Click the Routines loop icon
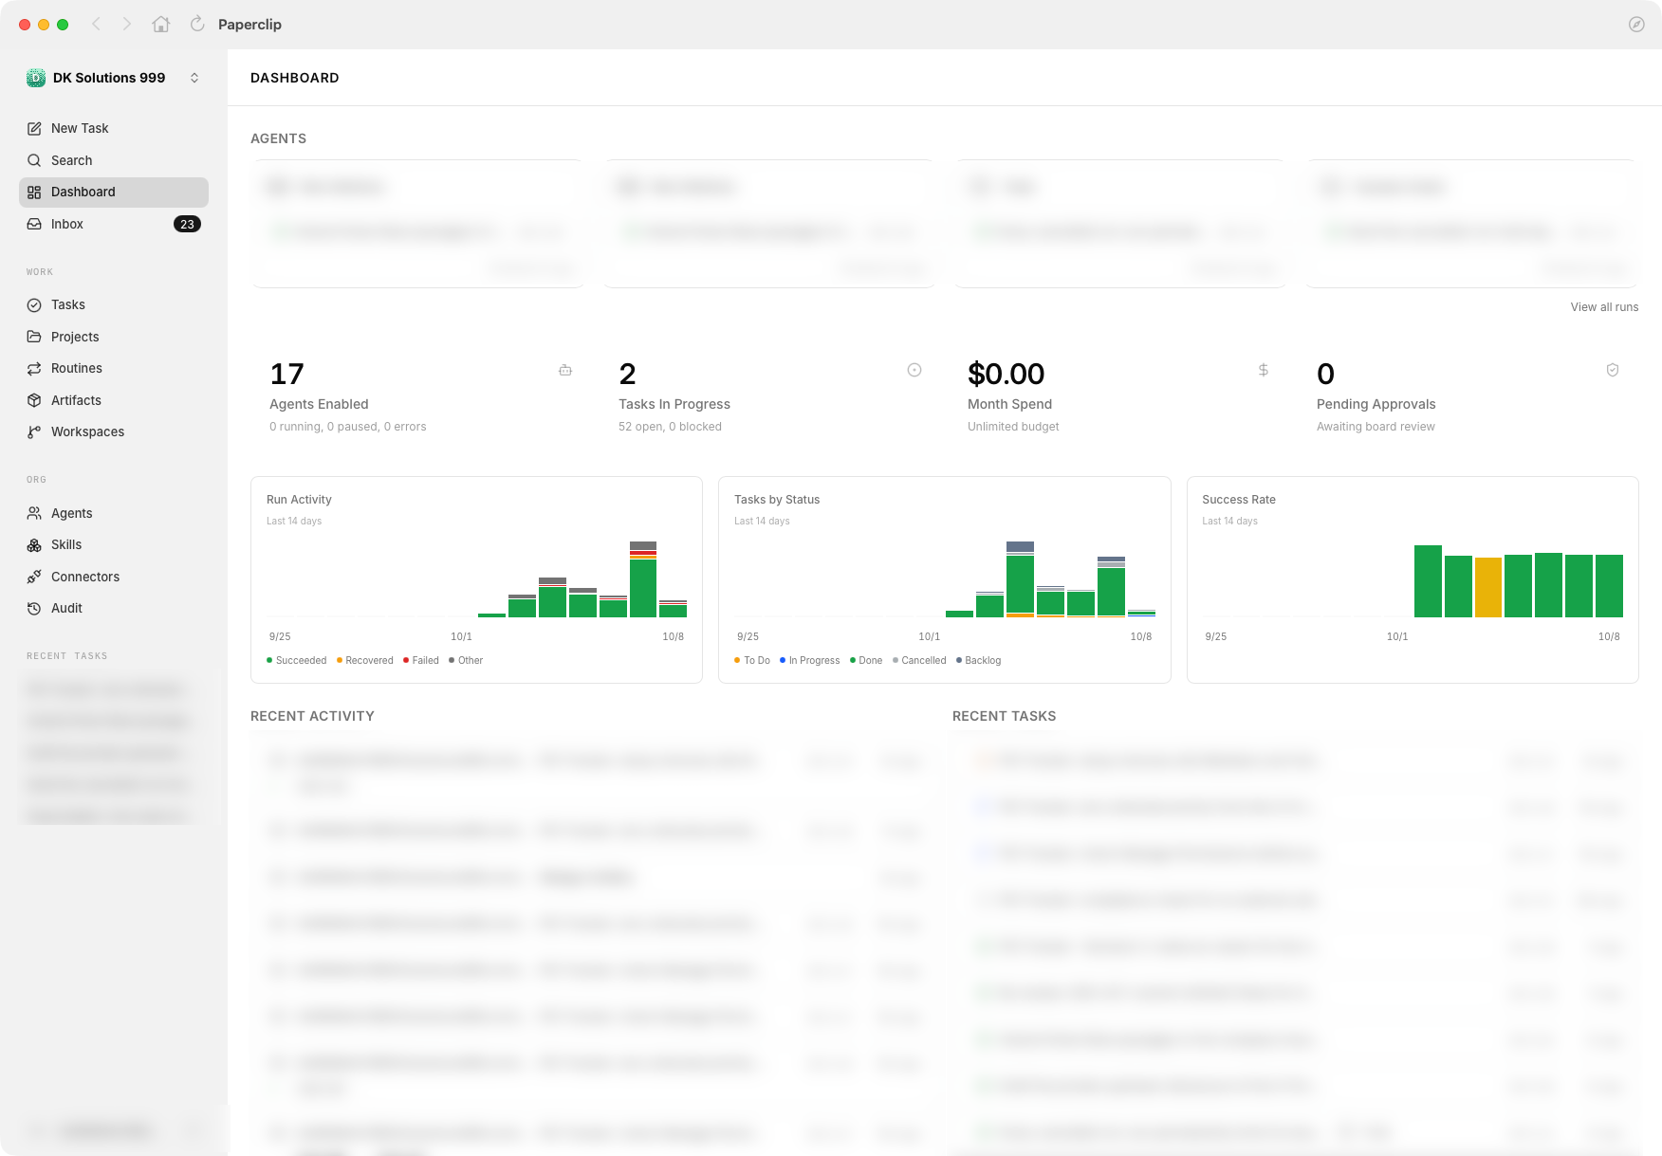 [x=34, y=368]
